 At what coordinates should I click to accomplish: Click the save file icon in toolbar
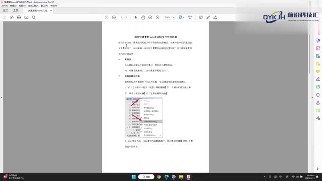[x=4, y=17]
